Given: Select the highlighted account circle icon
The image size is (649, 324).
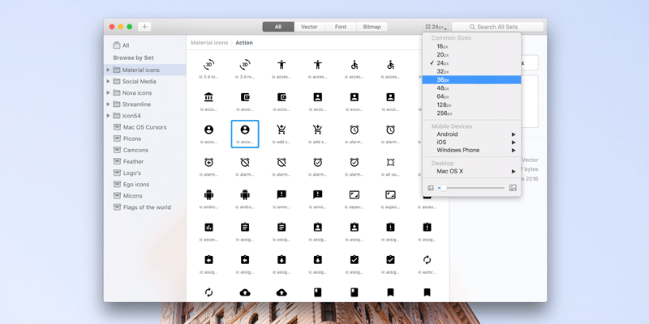Looking at the screenshot, I should tap(245, 130).
